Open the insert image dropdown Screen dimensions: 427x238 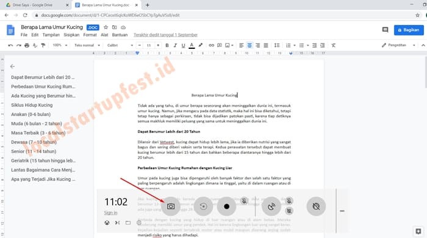tap(229, 46)
